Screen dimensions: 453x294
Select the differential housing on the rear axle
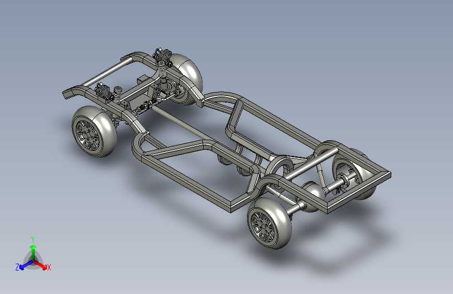(313, 191)
